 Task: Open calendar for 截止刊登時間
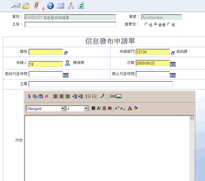[173, 75]
